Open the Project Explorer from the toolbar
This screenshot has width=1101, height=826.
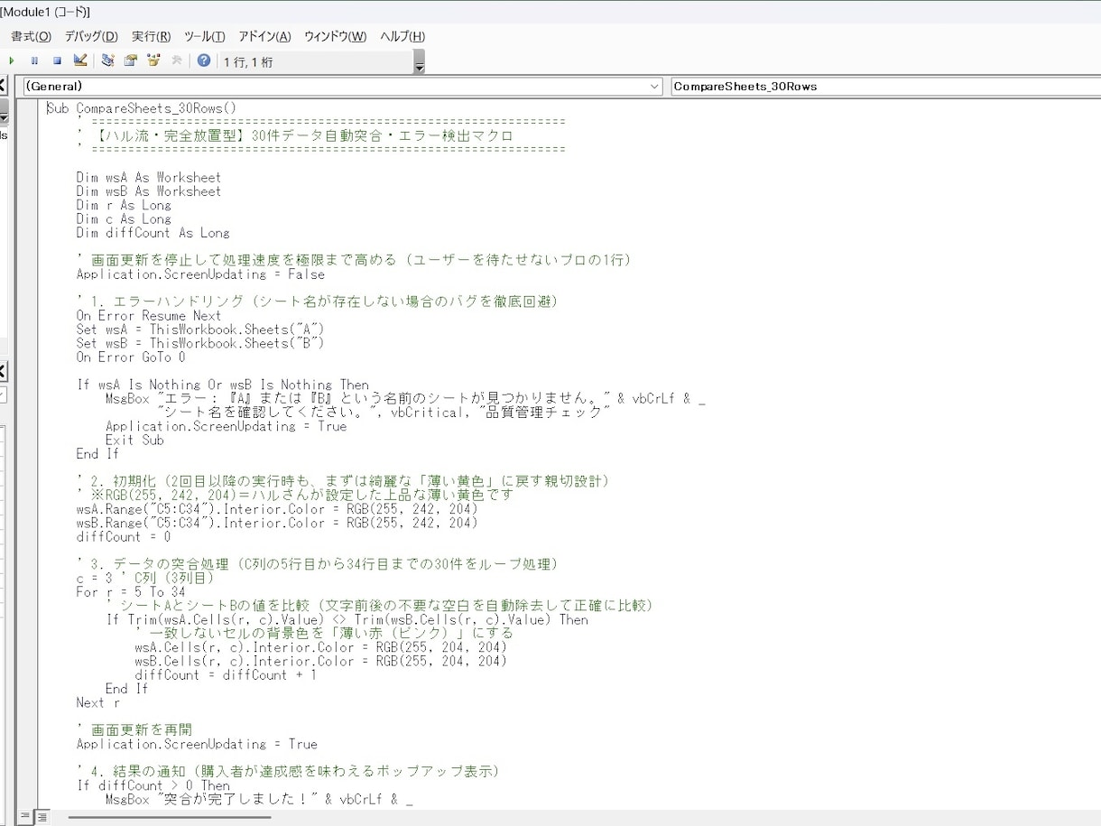pos(108,60)
